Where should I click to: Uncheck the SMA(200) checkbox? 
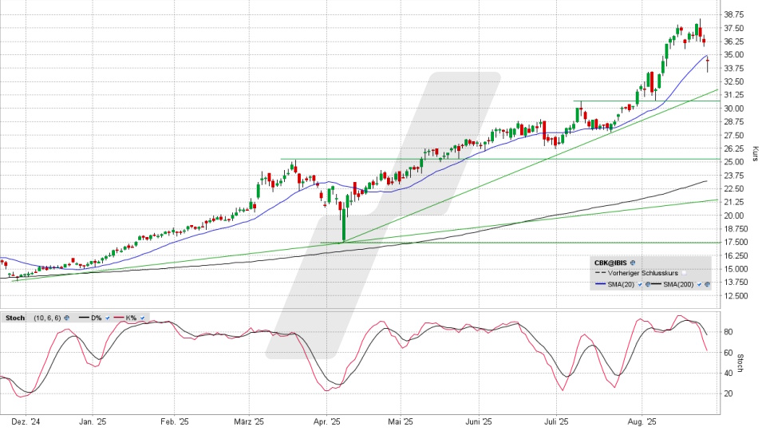[699, 284]
